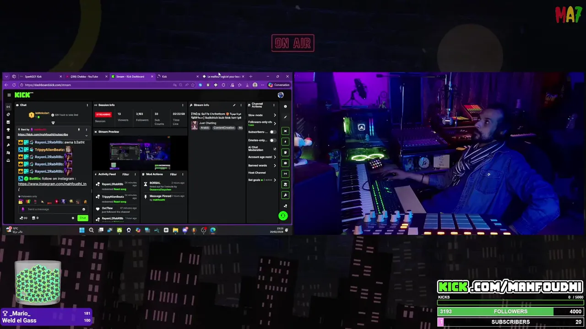The width and height of the screenshot is (586, 329).
Task: Toggle Emotes-only chat switch
Action: [273, 140]
